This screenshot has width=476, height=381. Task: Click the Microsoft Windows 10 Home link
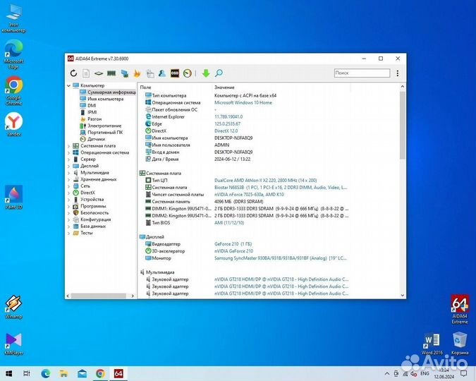243,102
